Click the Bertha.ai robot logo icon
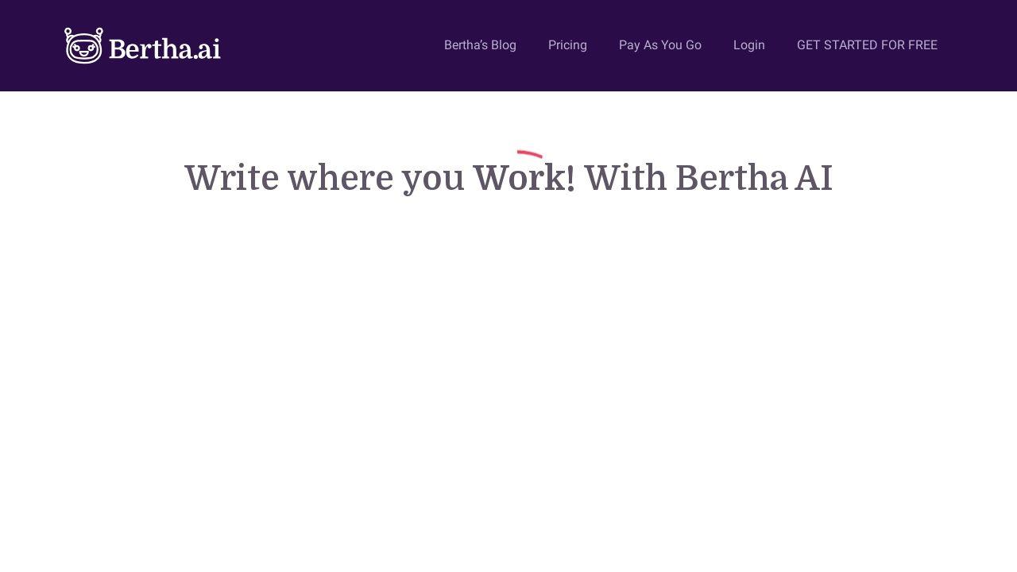 click(82, 45)
